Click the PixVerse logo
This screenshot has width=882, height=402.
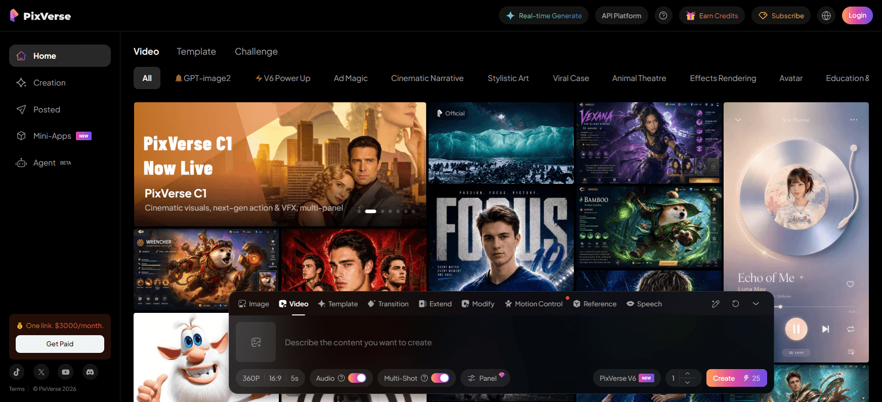point(40,16)
